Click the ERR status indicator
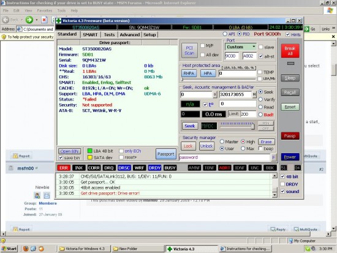The height and width of the screenshot is (253, 337). tap(64, 168)
